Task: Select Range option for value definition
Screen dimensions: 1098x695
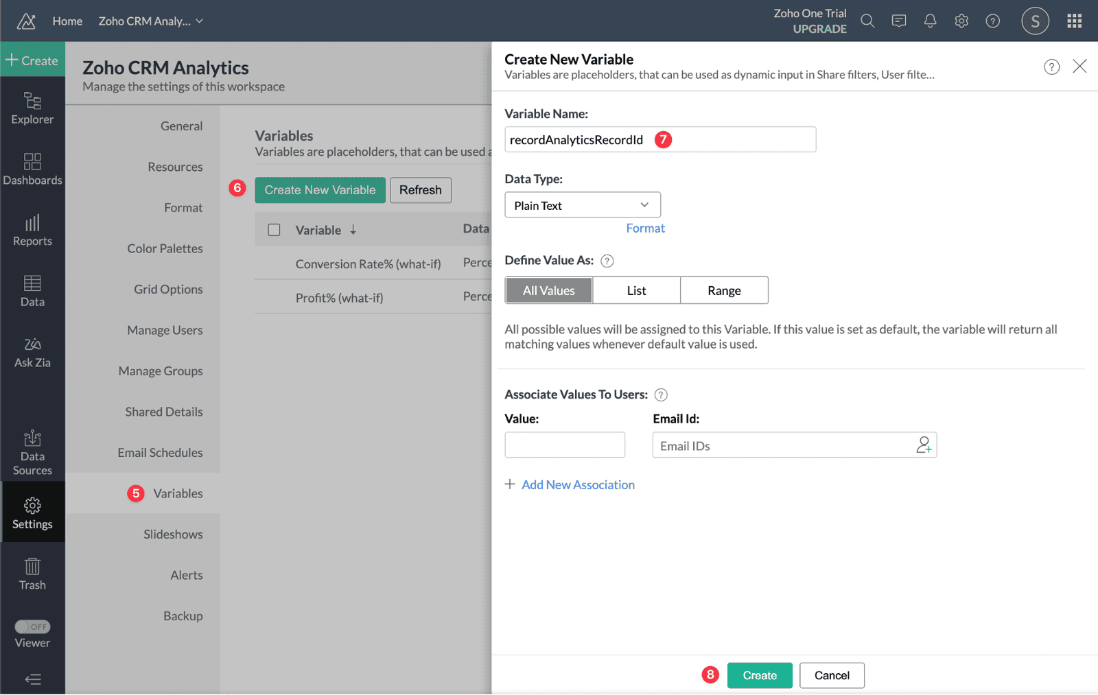Action: point(724,290)
